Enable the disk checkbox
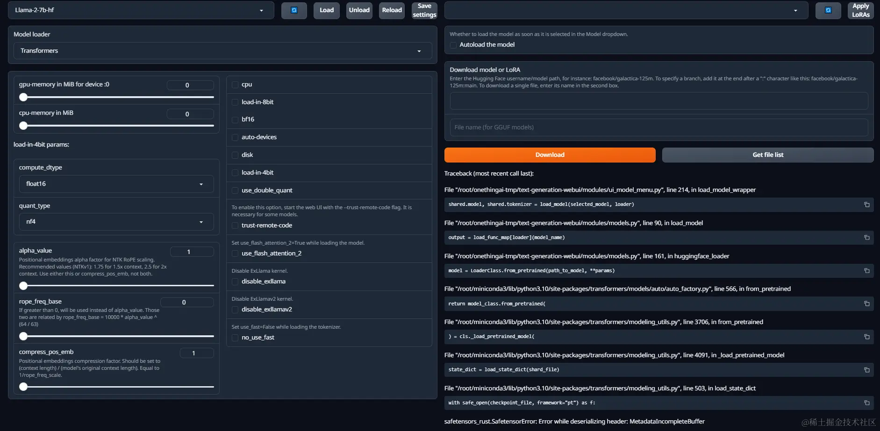Viewport: 880px width, 431px height. click(x=235, y=155)
